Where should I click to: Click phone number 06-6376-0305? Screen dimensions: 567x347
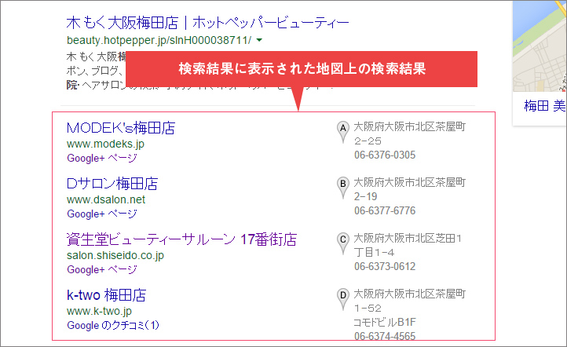[x=385, y=155]
